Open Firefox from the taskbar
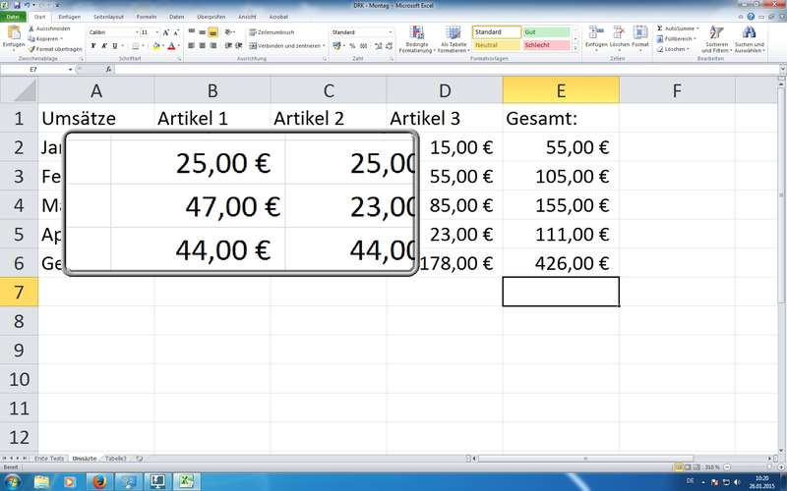 [99, 482]
